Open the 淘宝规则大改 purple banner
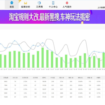105x105 pixels. 52,17
